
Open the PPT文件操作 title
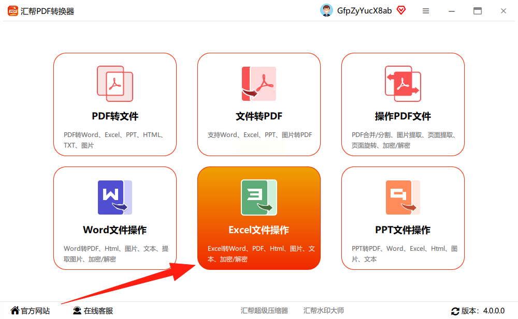(403, 230)
